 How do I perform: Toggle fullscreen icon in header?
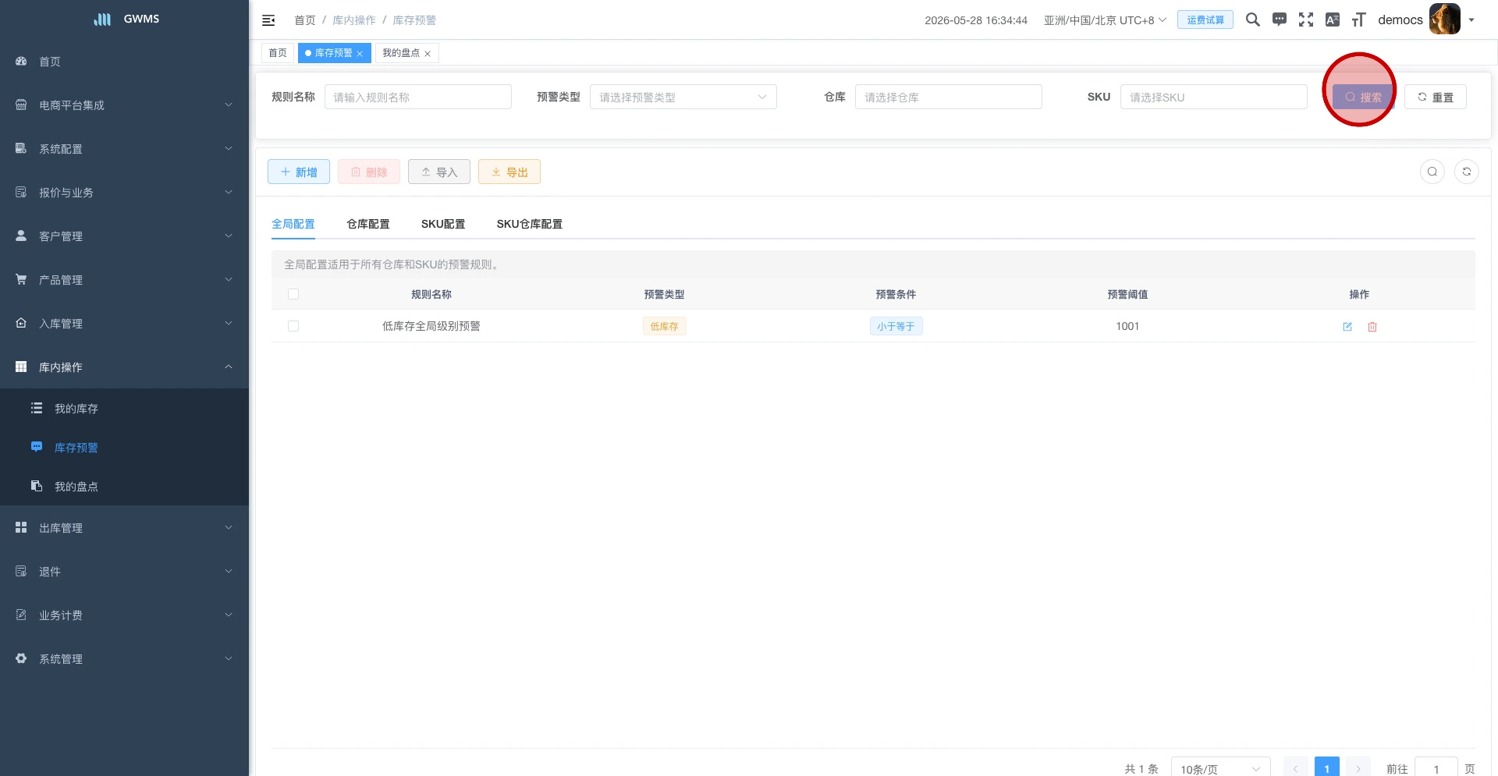[x=1306, y=19]
